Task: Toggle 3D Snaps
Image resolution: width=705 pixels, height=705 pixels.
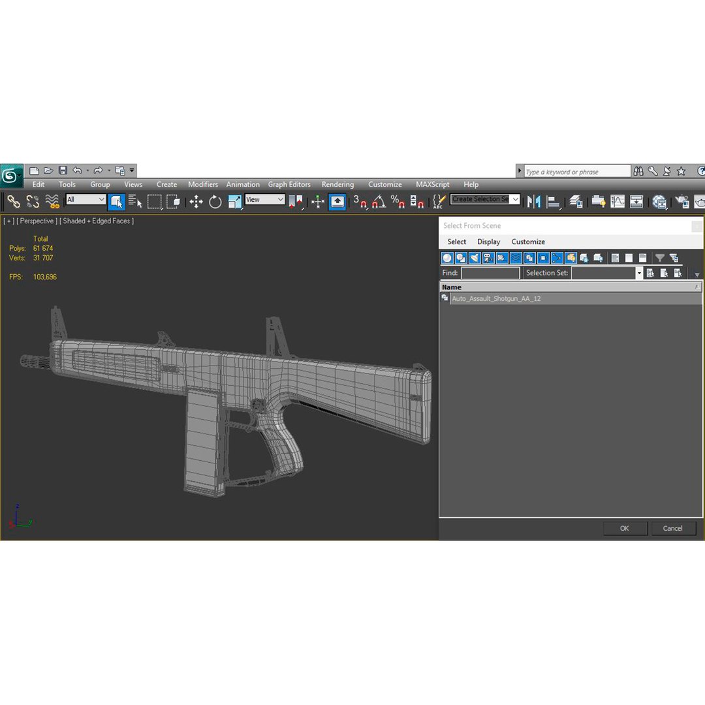Action: [x=360, y=202]
